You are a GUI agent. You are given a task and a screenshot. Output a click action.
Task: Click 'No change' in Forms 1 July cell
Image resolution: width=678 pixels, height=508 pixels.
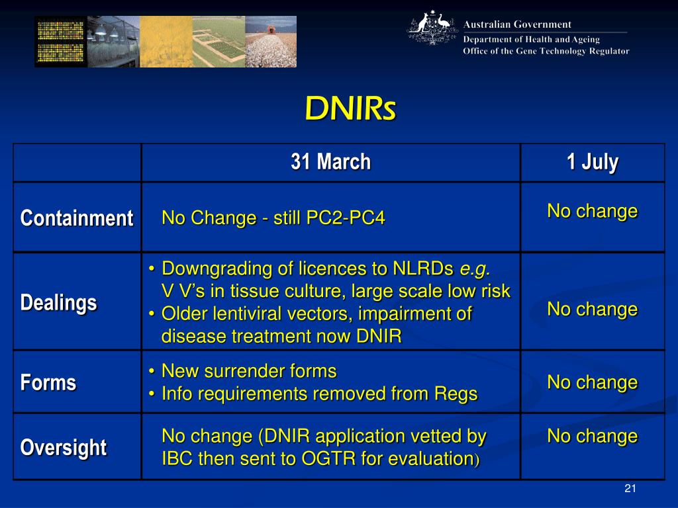(x=593, y=382)
